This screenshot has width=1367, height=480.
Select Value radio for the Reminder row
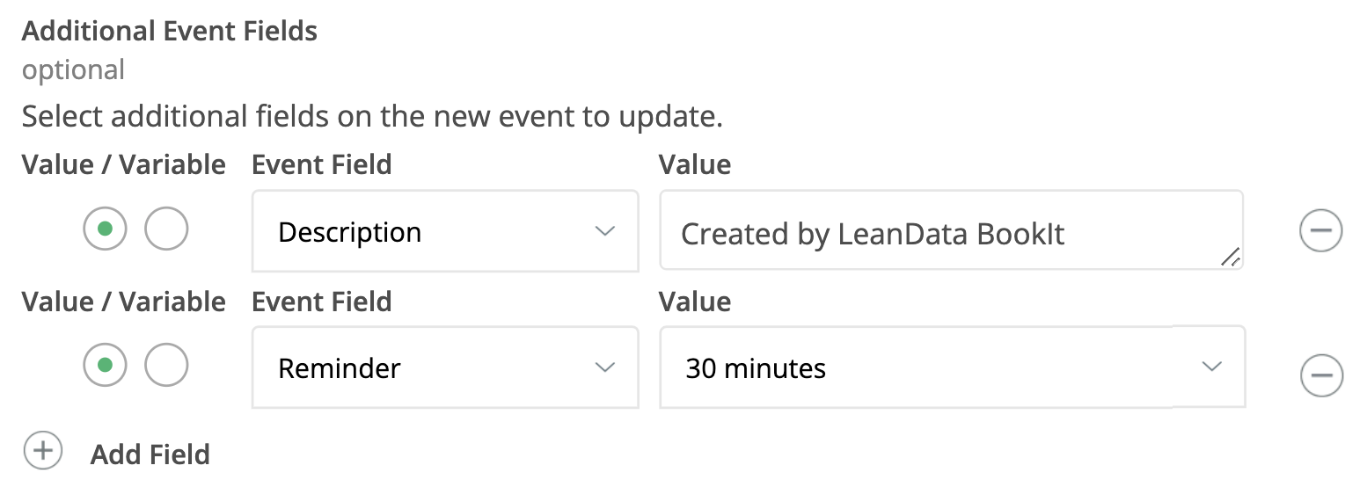106,365
